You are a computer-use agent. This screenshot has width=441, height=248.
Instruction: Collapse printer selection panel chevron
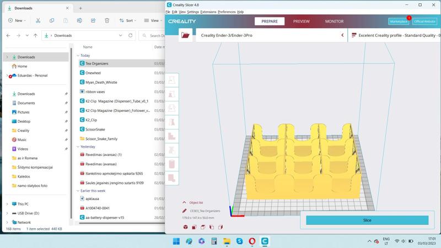point(342,35)
